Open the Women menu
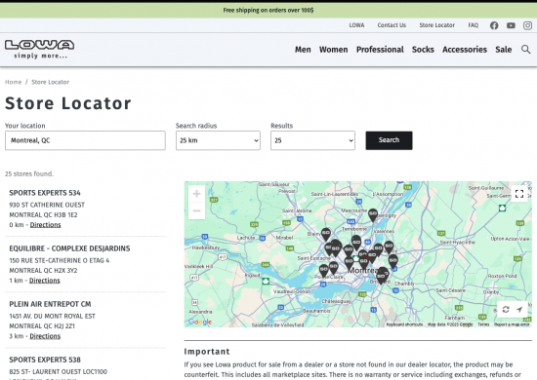Viewport: 537px width, 380px height. pyautogui.click(x=333, y=50)
